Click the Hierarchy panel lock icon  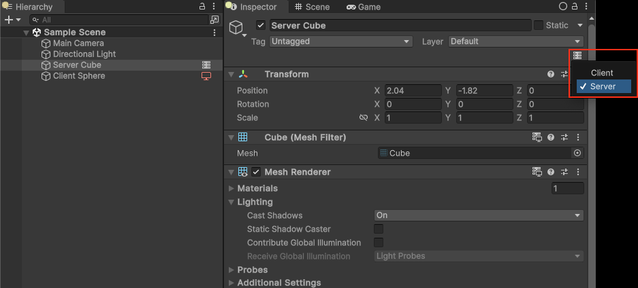[x=202, y=6]
